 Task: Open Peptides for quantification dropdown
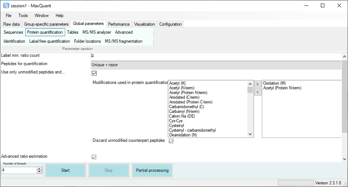pos(216,65)
